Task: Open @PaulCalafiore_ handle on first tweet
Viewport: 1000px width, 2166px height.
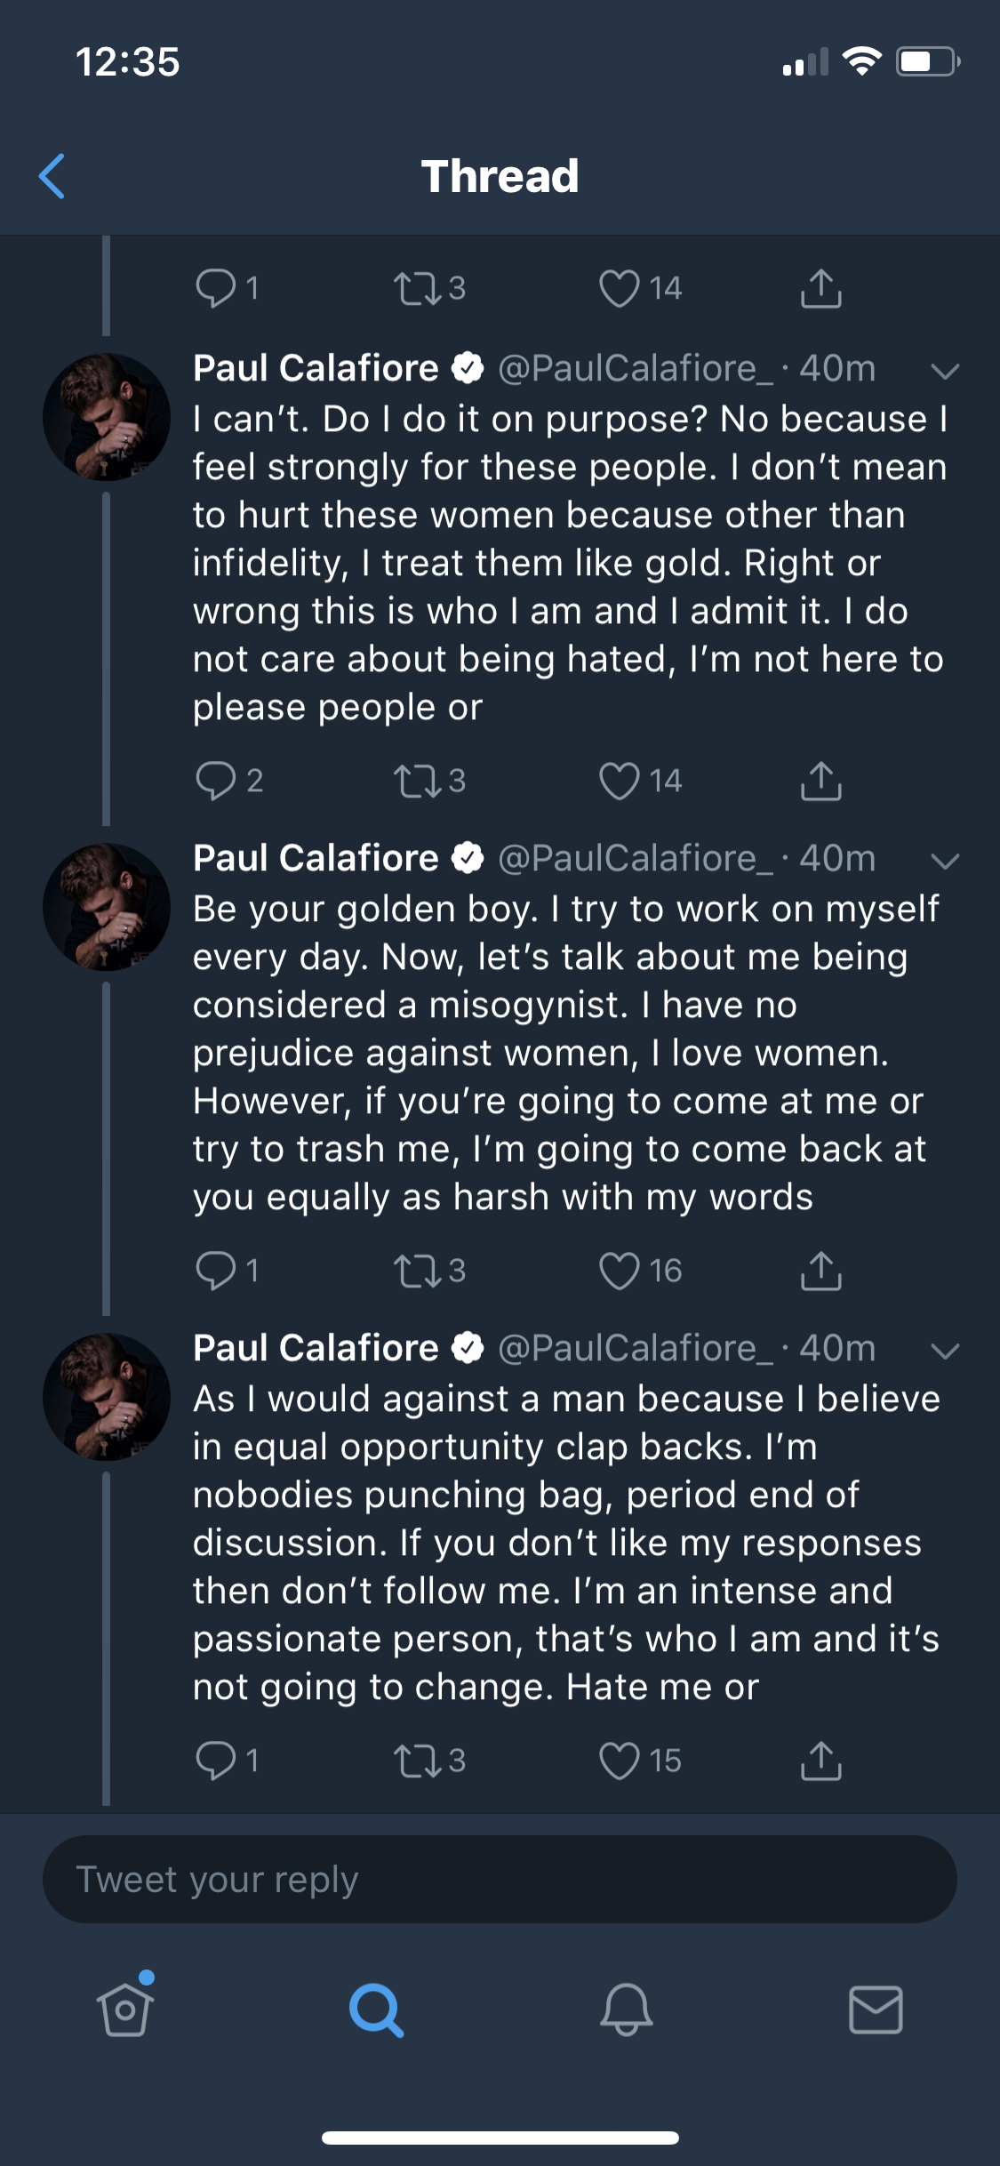Action: click(636, 368)
